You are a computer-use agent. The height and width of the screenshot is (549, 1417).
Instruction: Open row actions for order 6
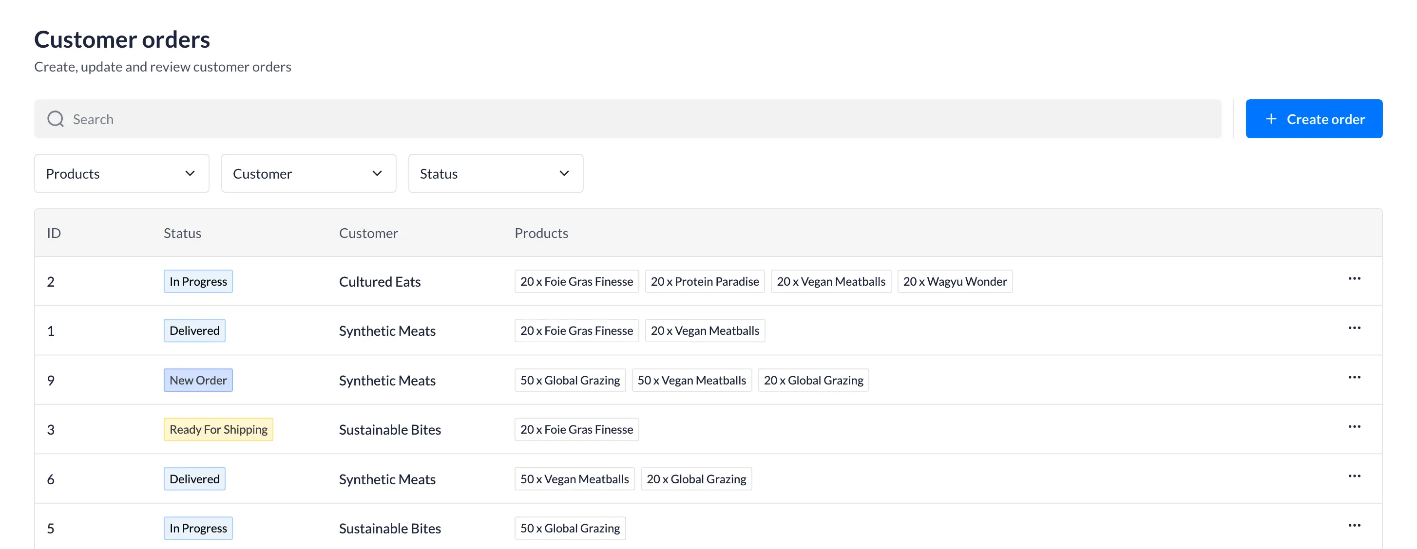[x=1354, y=476]
